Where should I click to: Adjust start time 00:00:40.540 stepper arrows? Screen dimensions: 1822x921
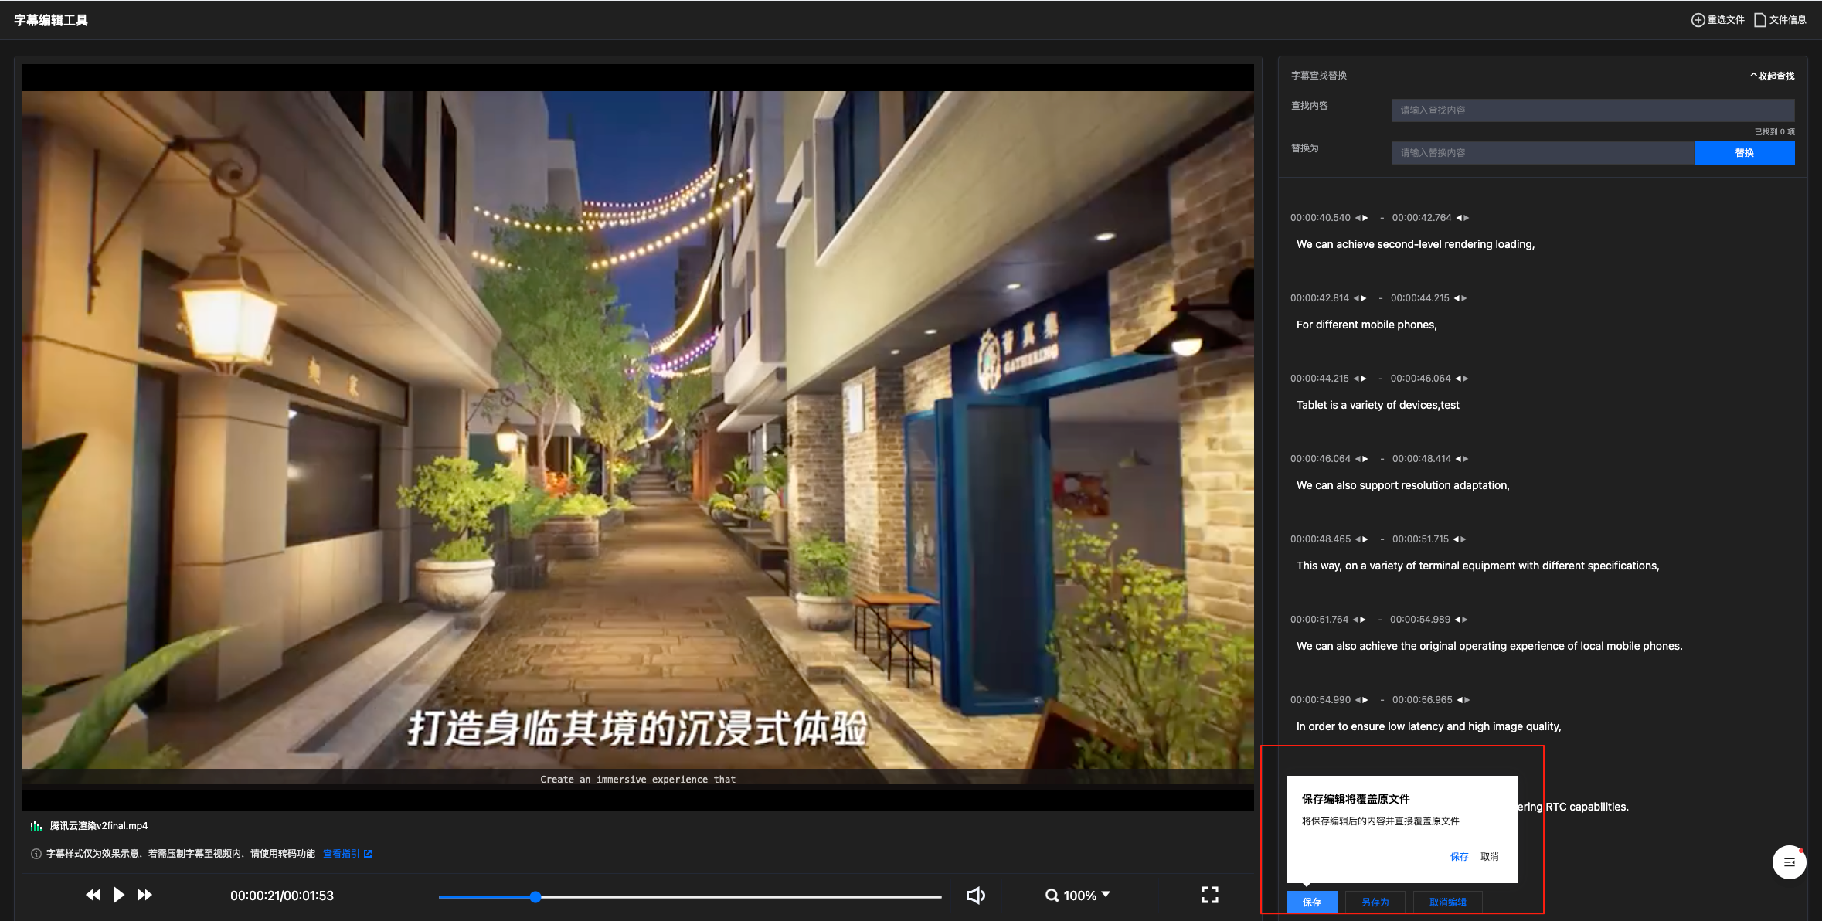coord(1361,218)
